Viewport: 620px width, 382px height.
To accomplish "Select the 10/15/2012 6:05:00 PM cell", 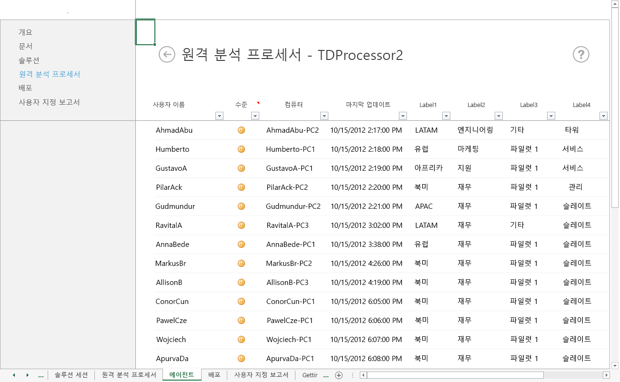I will tap(366, 301).
